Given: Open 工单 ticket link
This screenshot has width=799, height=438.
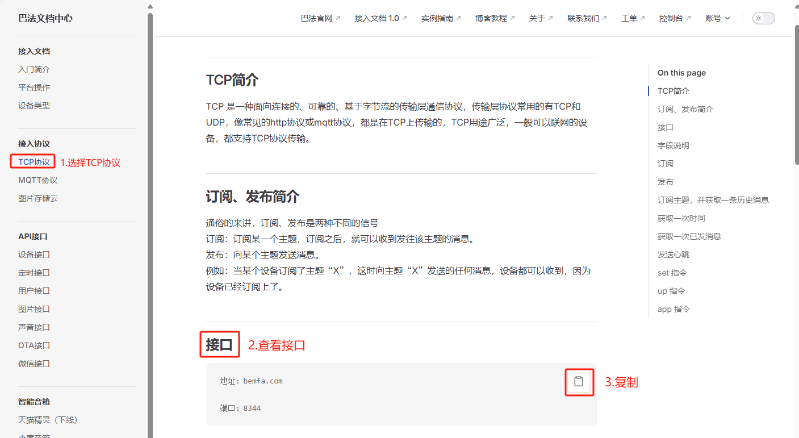Looking at the screenshot, I should (633, 18).
